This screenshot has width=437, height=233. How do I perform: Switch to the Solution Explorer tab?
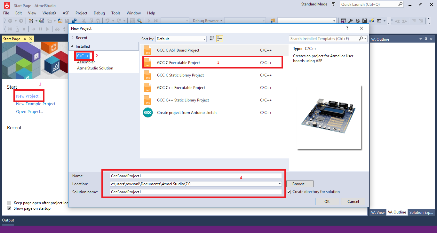421,212
